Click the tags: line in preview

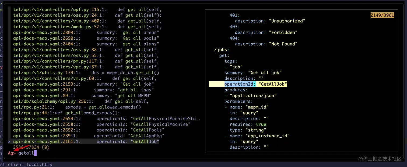pos(231,61)
